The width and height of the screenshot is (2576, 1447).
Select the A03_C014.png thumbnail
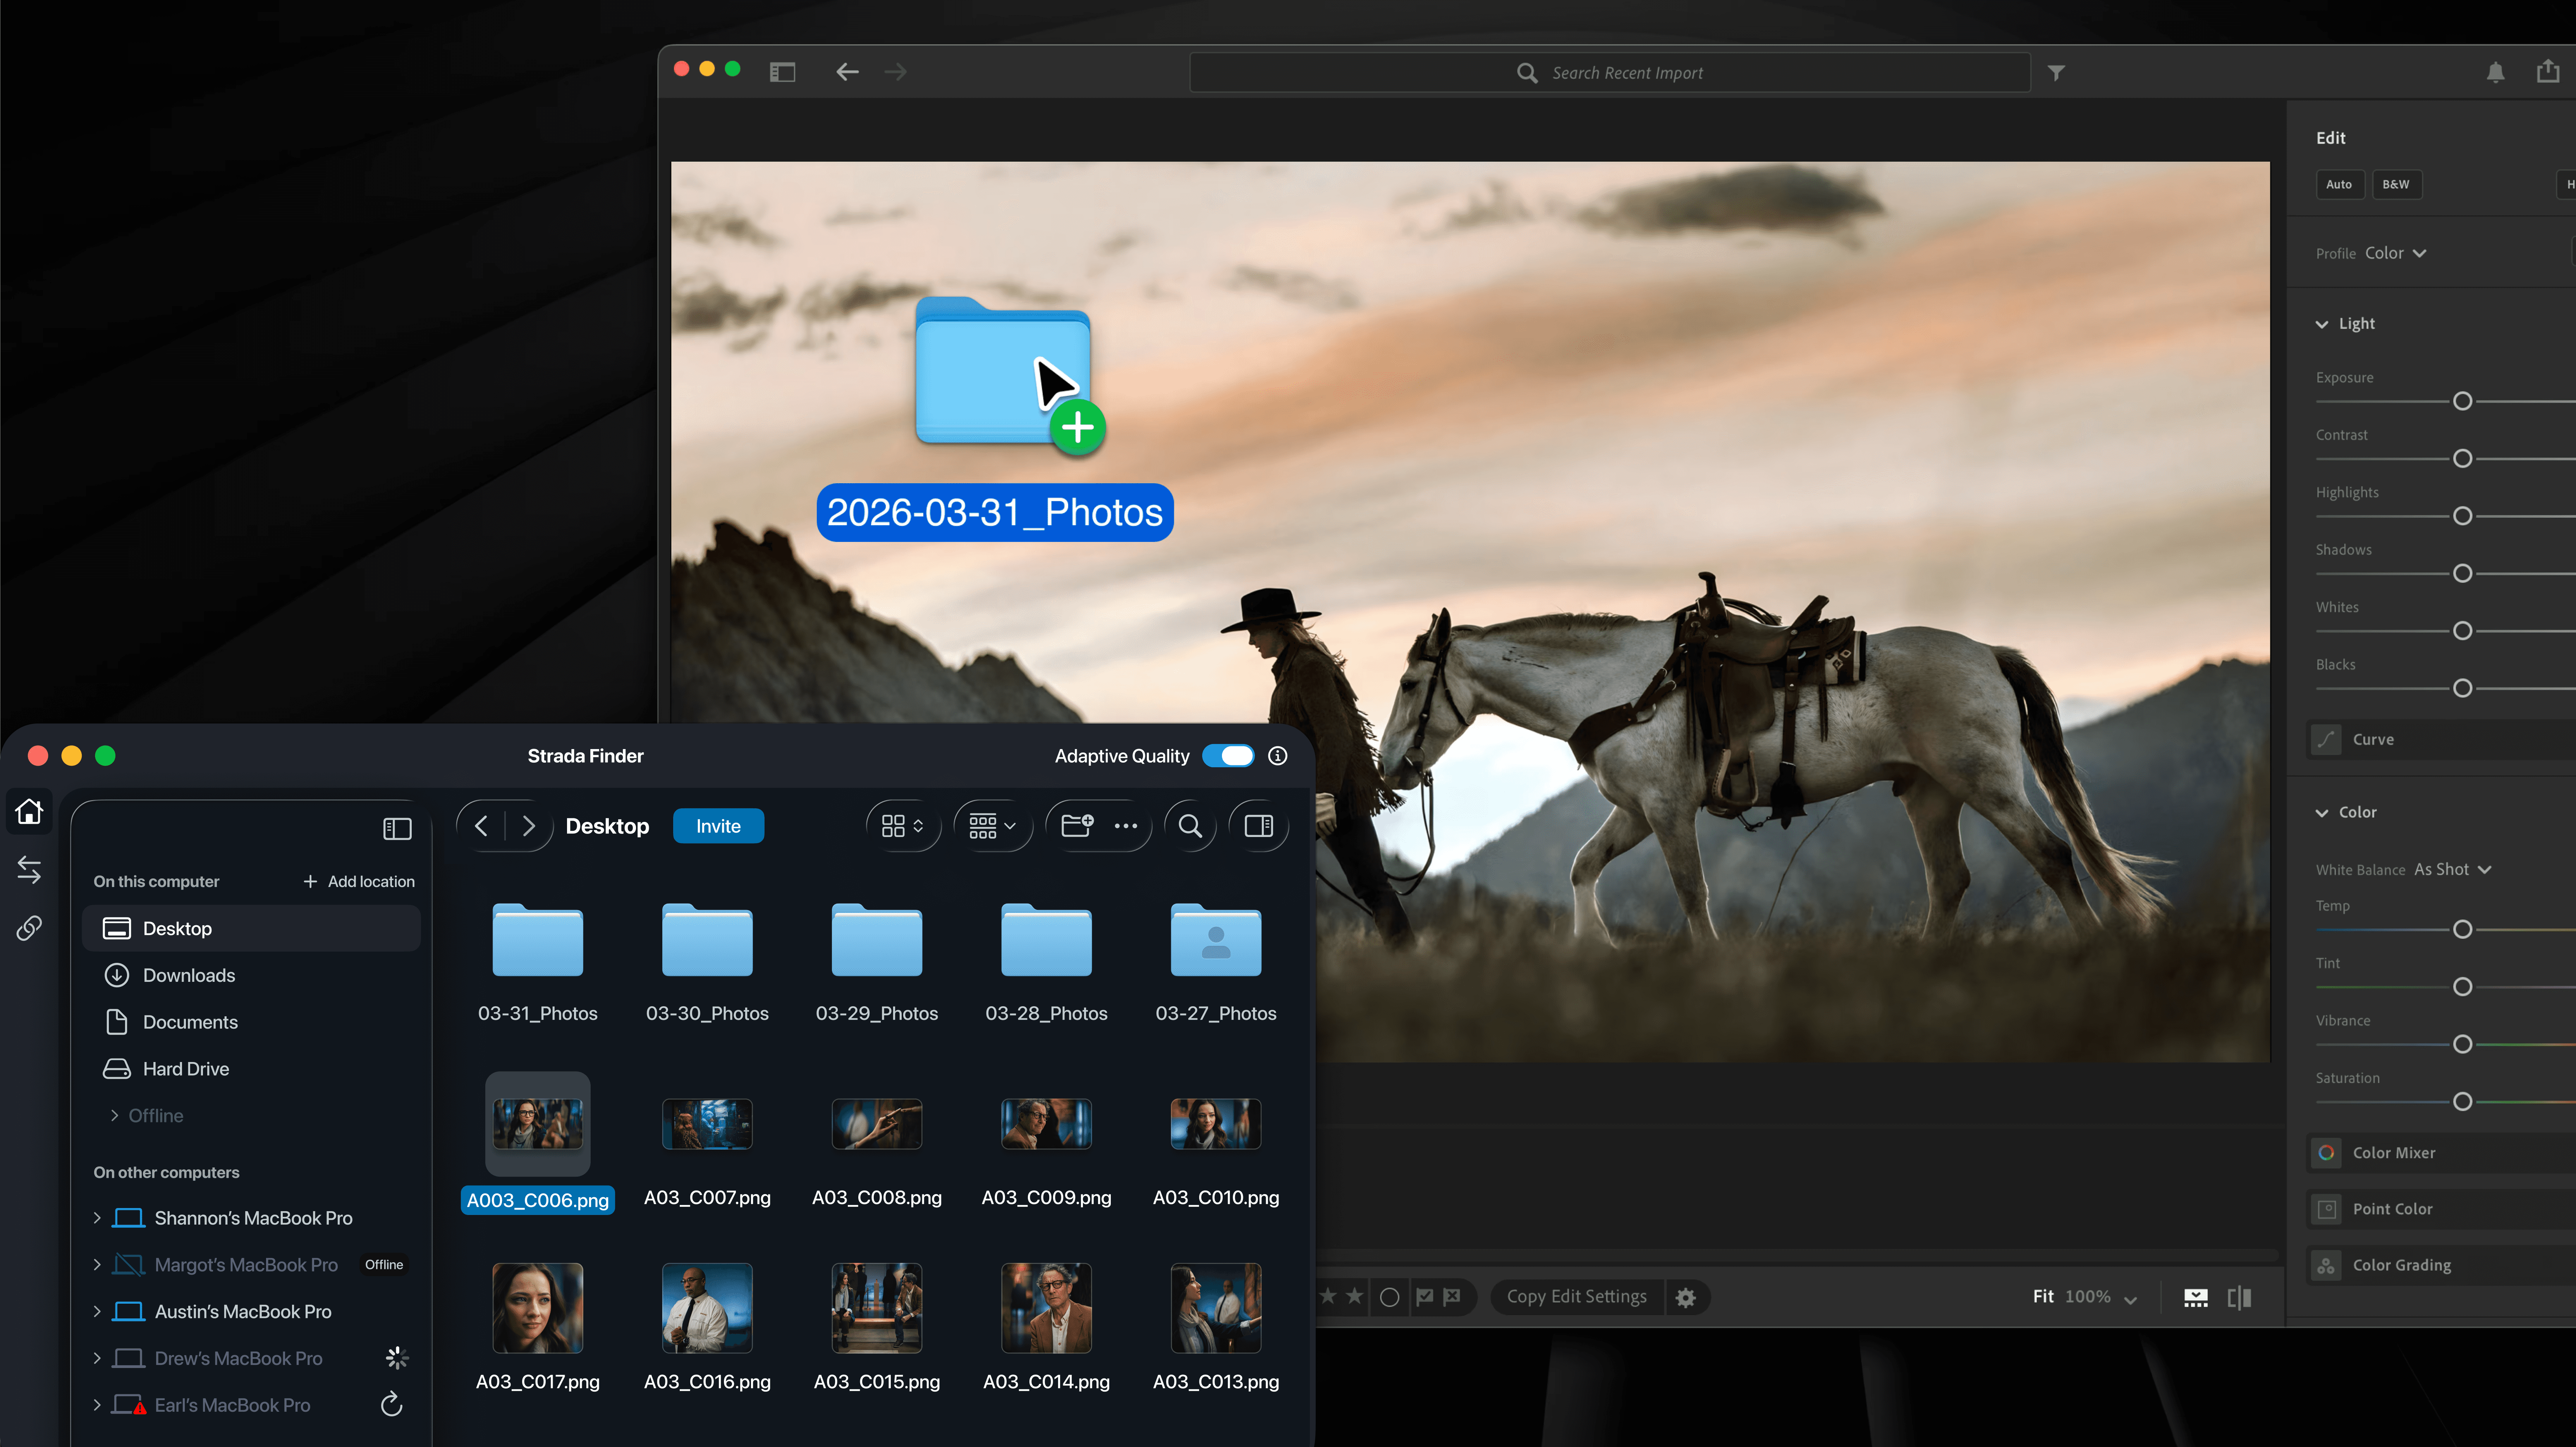1046,1308
